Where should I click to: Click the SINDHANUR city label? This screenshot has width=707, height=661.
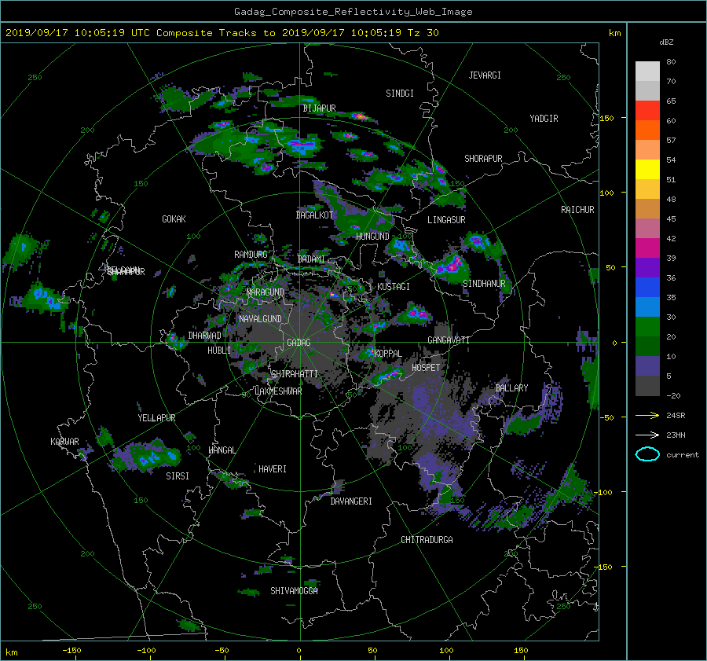point(484,284)
